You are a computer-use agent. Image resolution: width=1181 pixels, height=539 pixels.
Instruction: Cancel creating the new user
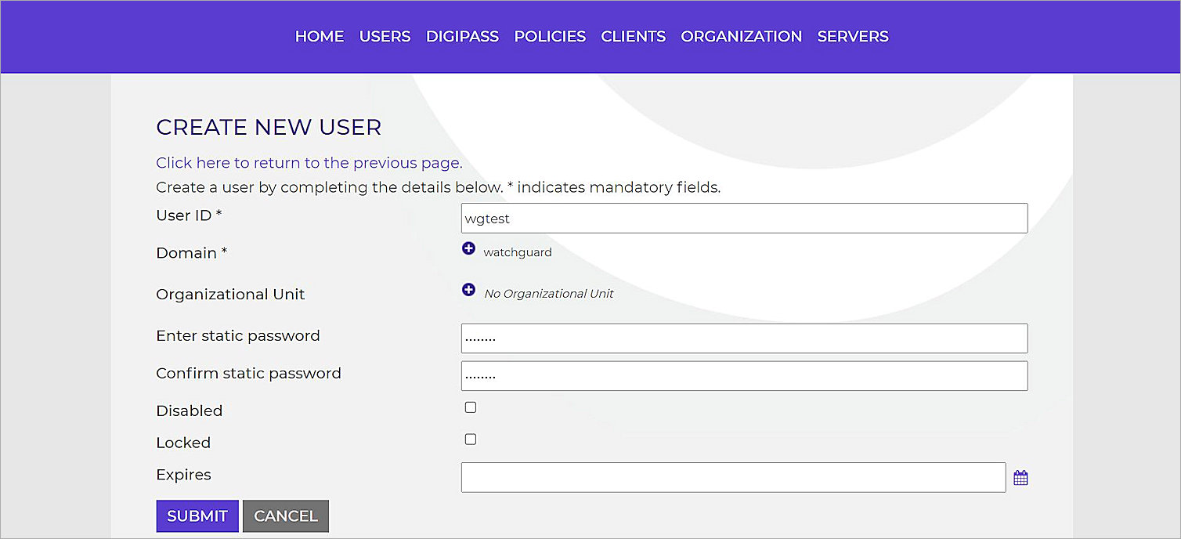(x=285, y=515)
